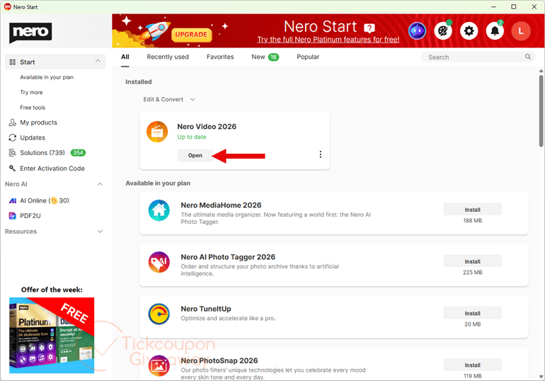Click the Enter Activation Code key icon

coord(13,169)
